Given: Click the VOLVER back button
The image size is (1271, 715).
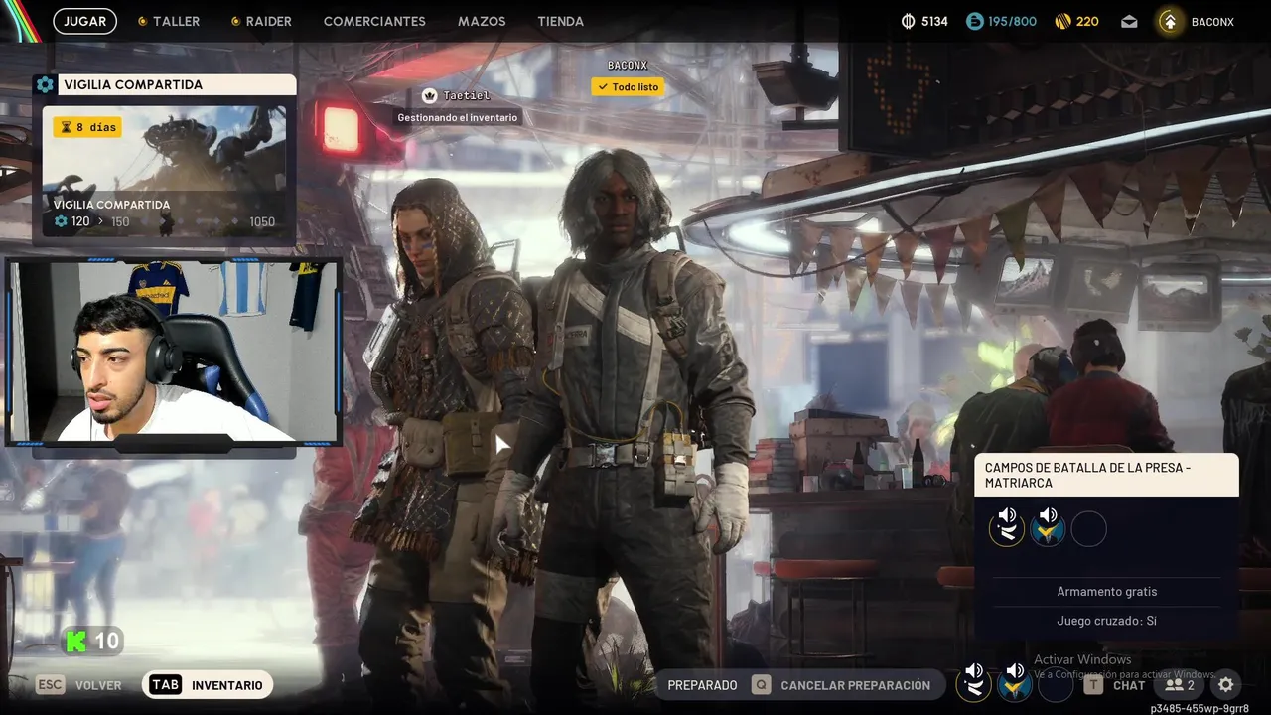Looking at the screenshot, I should click(79, 685).
